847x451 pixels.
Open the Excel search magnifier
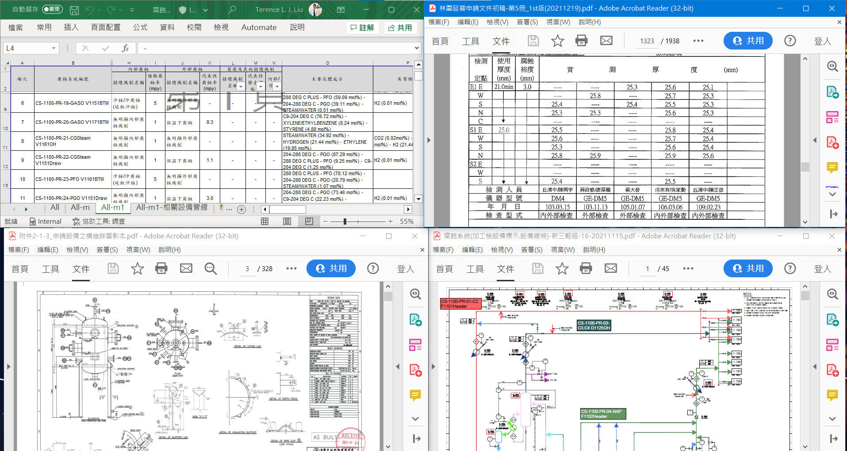tap(232, 9)
